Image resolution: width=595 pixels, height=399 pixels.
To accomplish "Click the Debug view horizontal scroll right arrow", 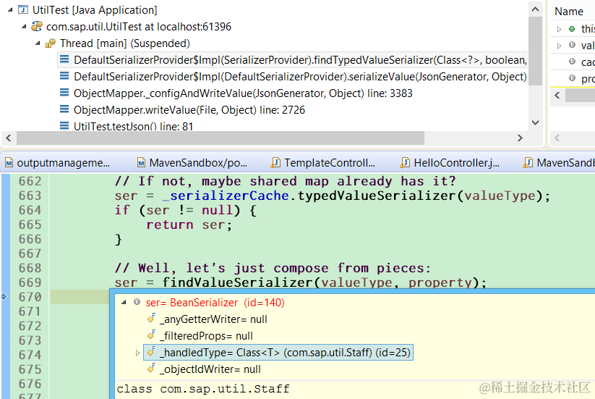I will coord(521,138).
